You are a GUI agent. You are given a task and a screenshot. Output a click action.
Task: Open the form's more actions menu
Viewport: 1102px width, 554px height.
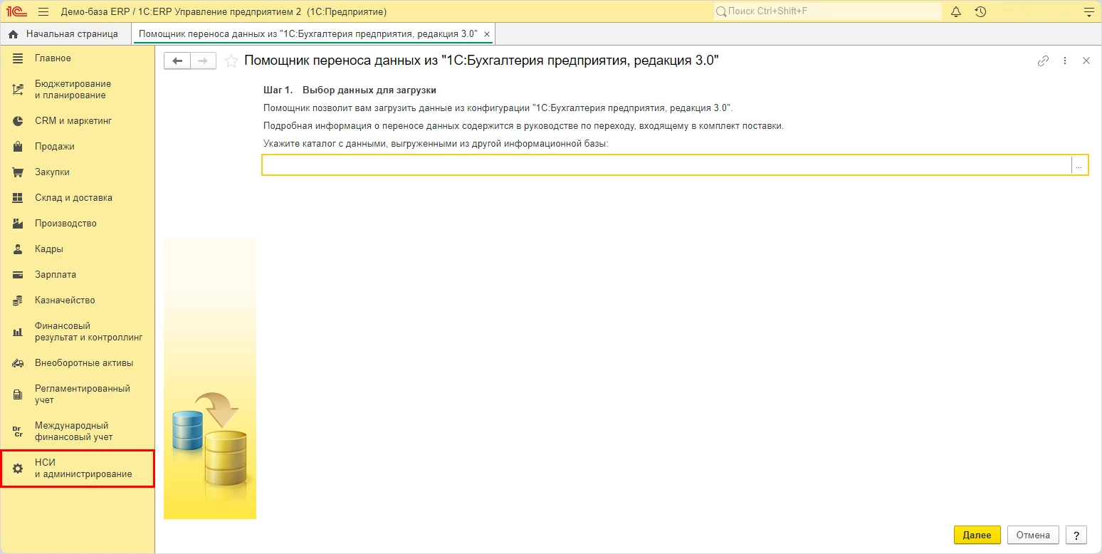point(1065,61)
